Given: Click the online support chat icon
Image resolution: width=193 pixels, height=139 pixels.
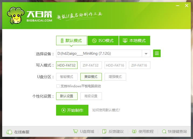Looking at the screenshot, I should [9, 132].
